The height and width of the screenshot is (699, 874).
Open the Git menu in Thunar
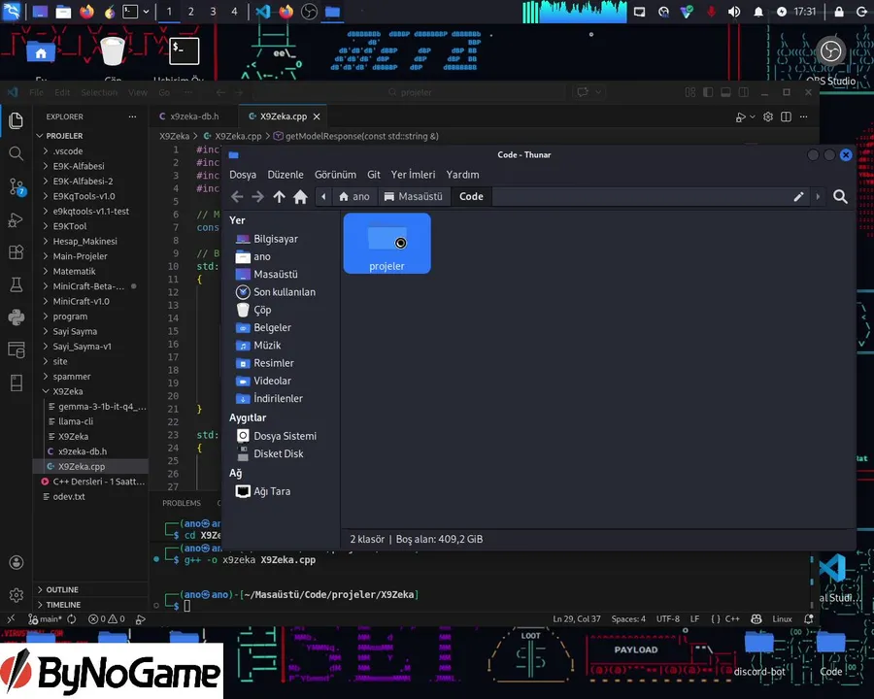point(374,175)
